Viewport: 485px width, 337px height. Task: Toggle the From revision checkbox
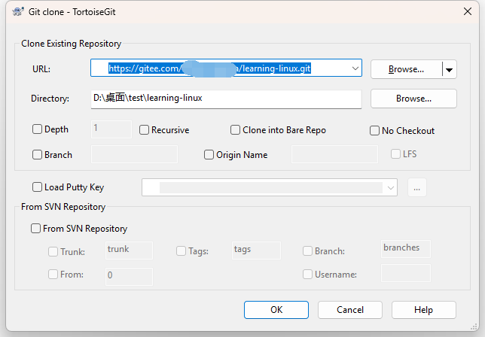53,275
